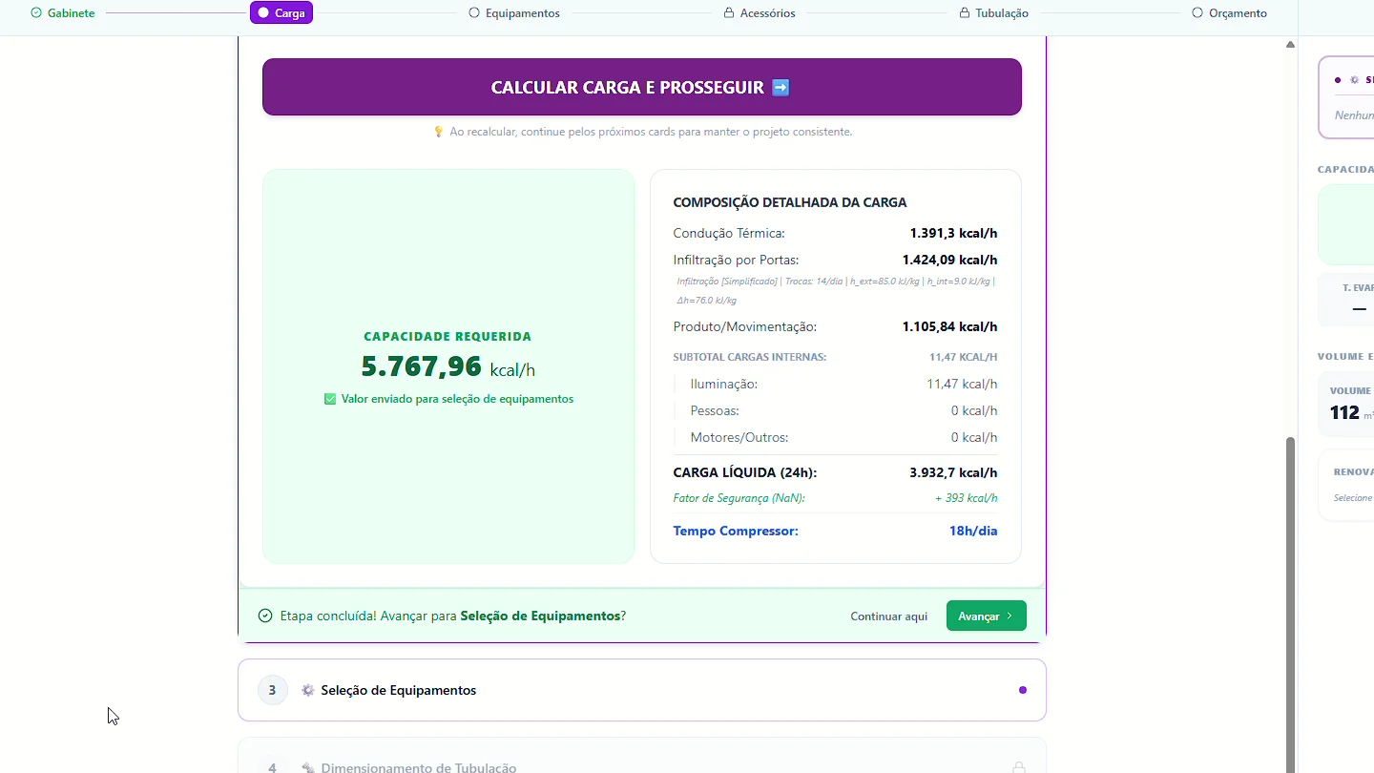Click the Pessoas 0 kcal/h row
Viewport: 1374px width, 773px height.
[836, 410]
